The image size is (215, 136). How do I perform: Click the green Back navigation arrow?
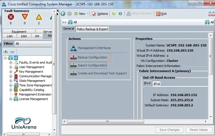coord(63,14)
